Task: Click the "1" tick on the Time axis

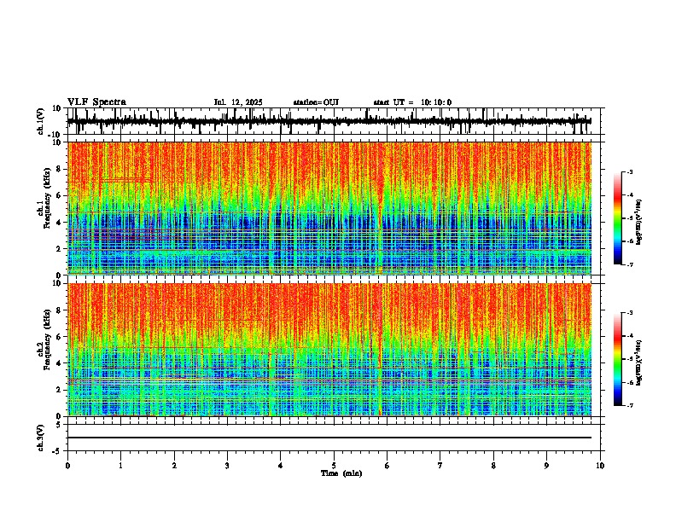Action: [x=120, y=466]
